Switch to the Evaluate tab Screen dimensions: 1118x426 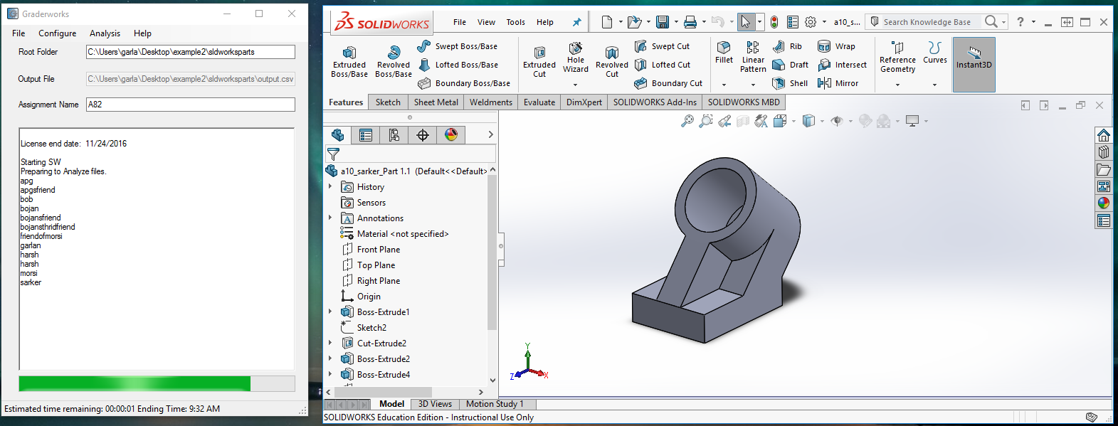[x=539, y=102]
